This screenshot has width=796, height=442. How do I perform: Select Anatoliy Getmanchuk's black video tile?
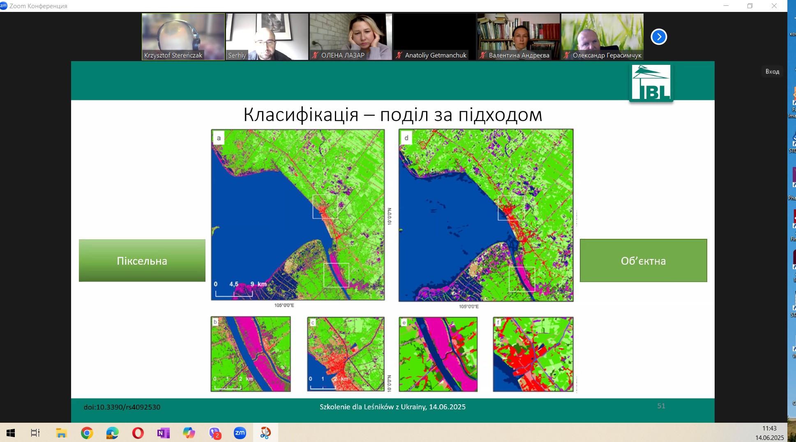pyautogui.click(x=434, y=37)
